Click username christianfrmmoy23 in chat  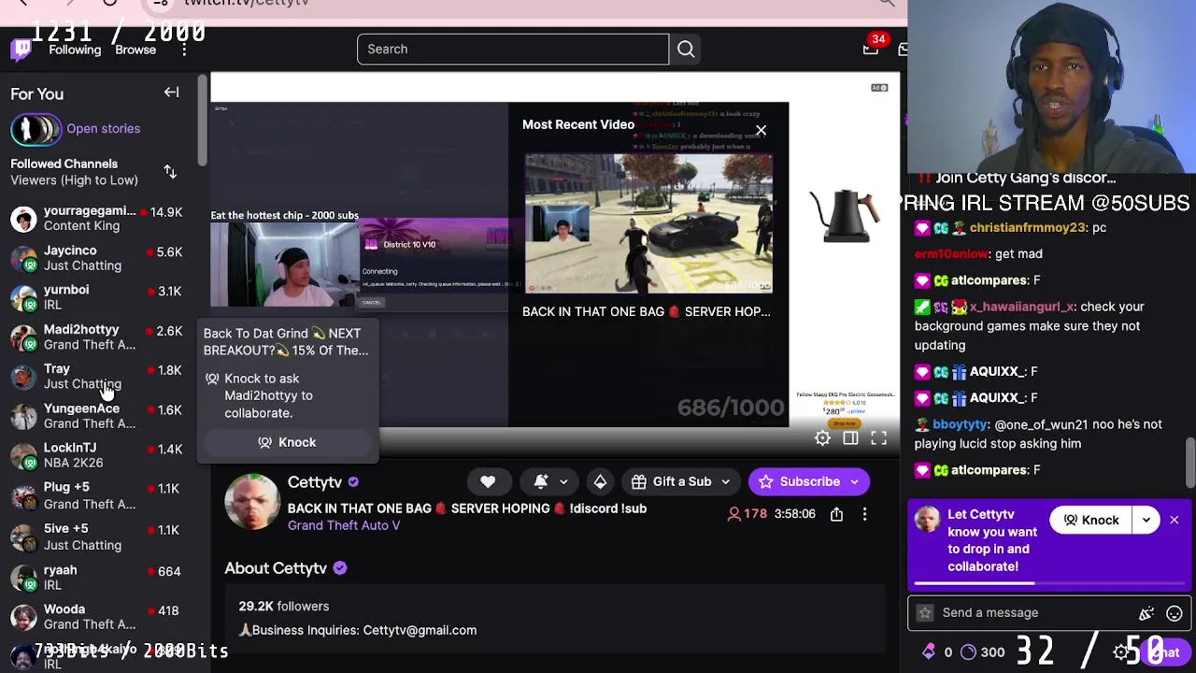click(1028, 228)
